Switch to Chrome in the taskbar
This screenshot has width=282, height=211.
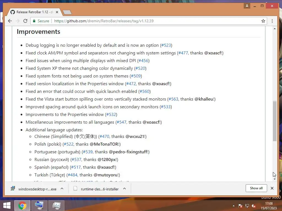click(x=22, y=206)
